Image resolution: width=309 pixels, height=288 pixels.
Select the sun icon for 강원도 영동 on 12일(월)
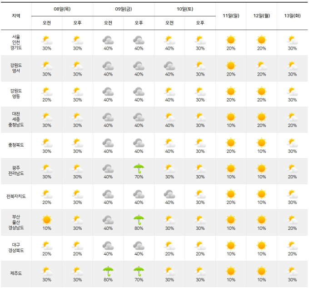pyautogui.click(x=261, y=91)
